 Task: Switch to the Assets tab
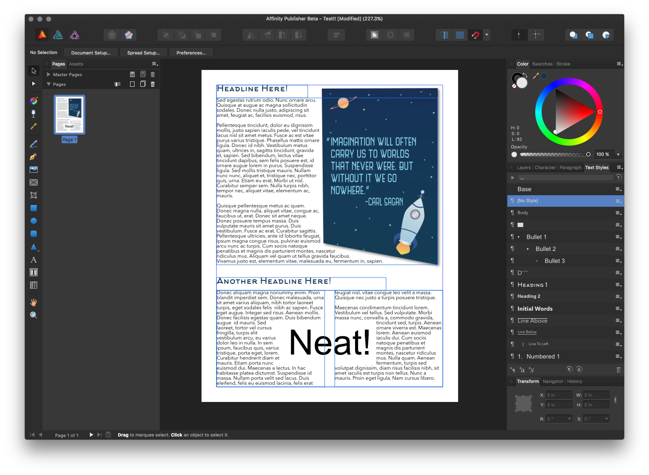click(x=76, y=64)
